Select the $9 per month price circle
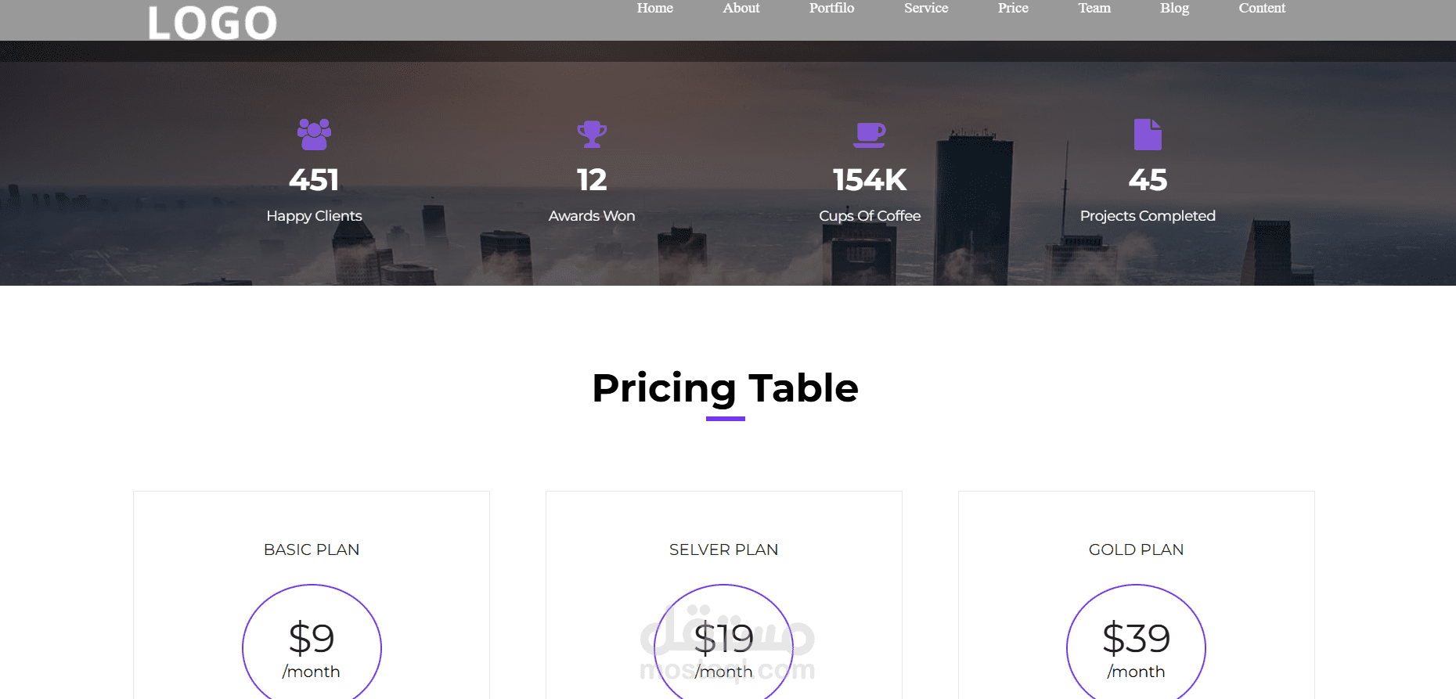This screenshot has height=699, width=1456. pyautogui.click(x=312, y=646)
